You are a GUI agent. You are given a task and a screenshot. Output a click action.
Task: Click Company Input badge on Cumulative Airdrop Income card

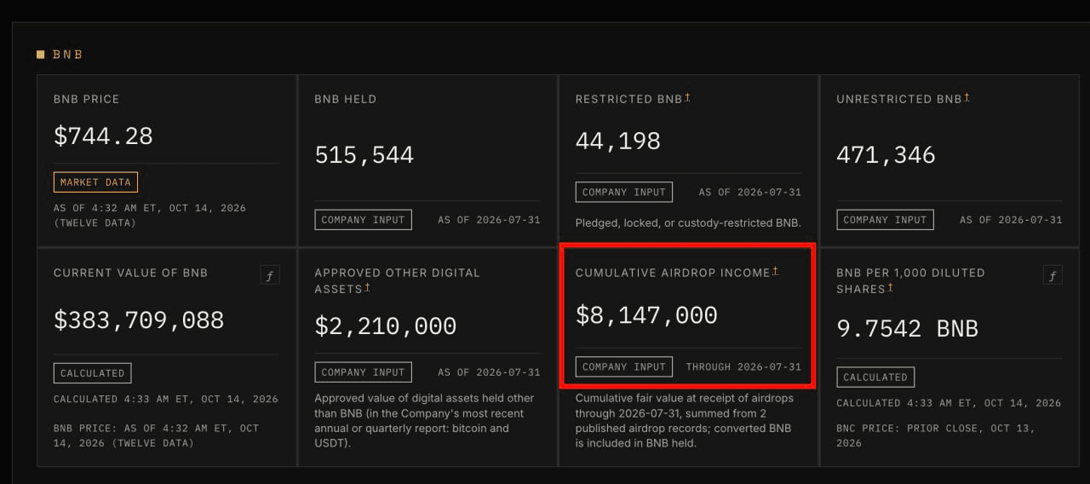(x=624, y=366)
